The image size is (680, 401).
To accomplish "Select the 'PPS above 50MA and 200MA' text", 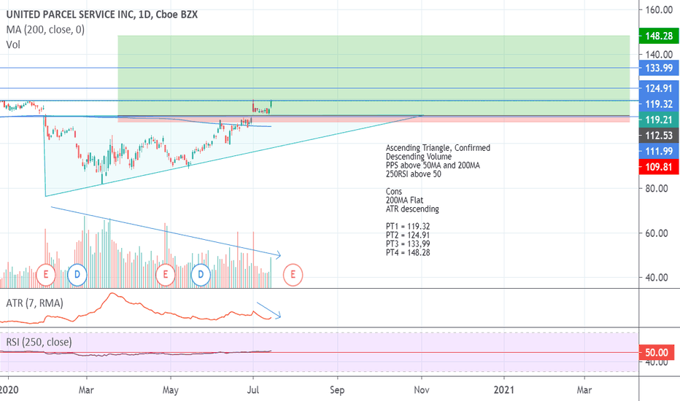I will pos(433,166).
